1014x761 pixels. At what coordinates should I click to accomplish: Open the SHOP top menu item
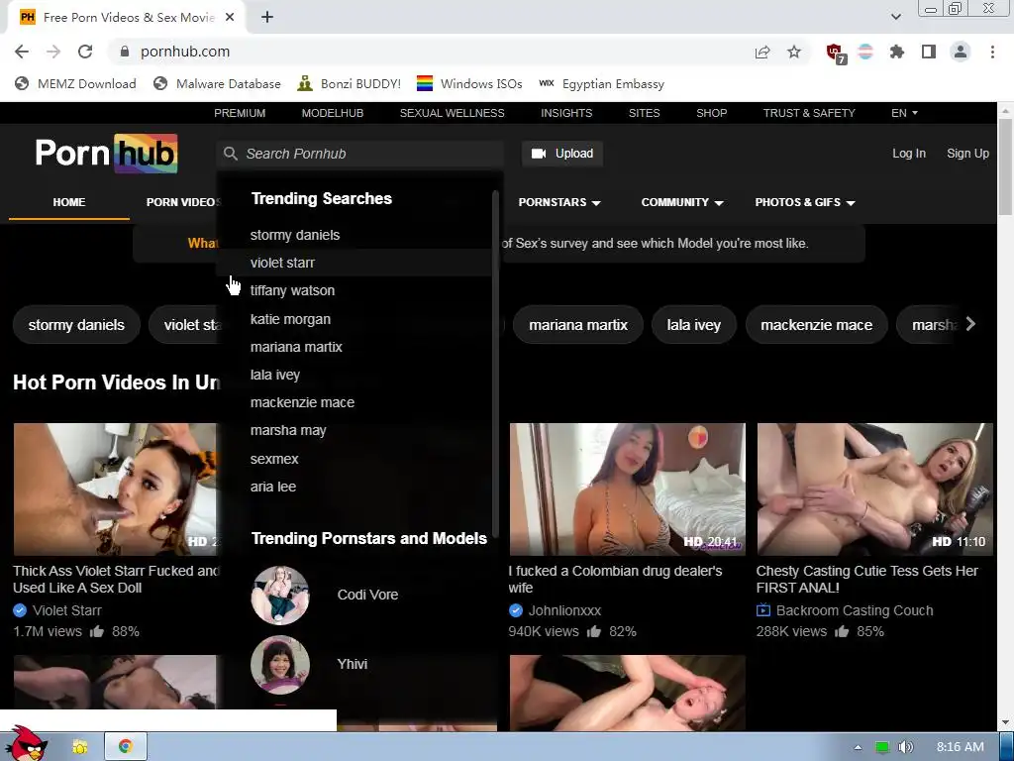[711, 113]
